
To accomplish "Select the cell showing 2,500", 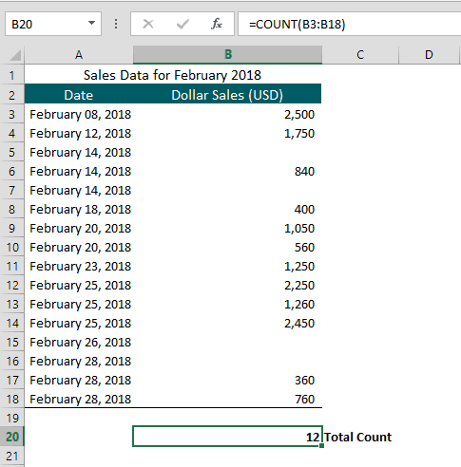I will point(227,115).
